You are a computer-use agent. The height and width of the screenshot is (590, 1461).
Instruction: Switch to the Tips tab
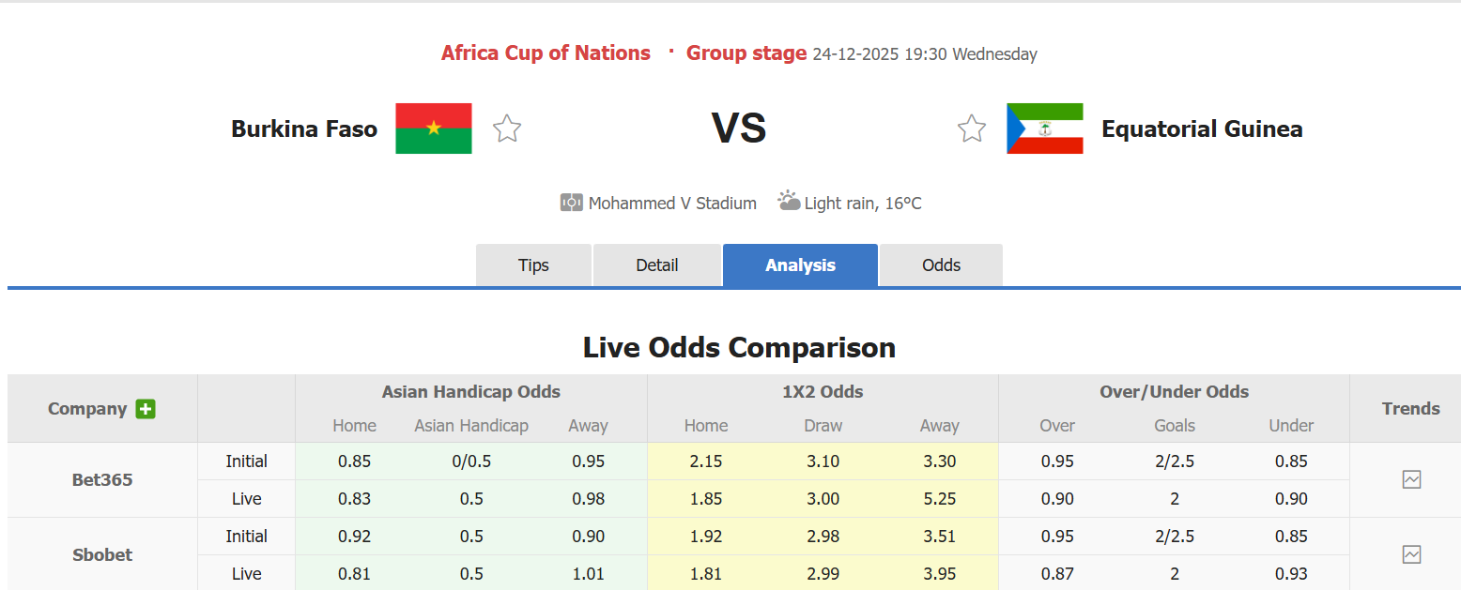click(533, 265)
